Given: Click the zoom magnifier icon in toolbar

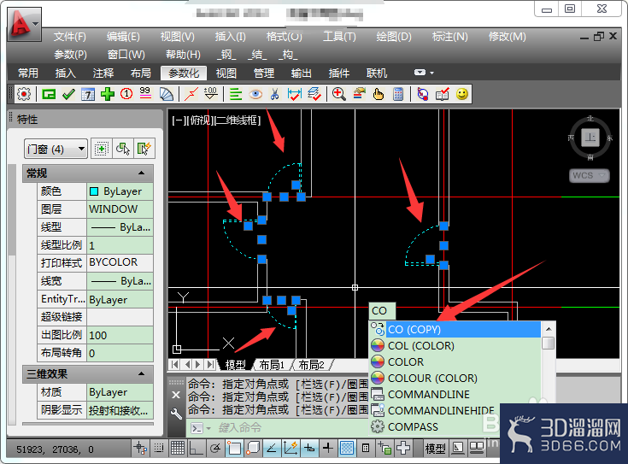Looking at the screenshot, I should tap(339, 95).
